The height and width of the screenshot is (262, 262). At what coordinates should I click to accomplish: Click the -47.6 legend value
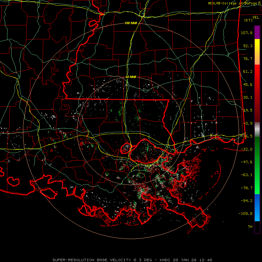coord(247,162)
